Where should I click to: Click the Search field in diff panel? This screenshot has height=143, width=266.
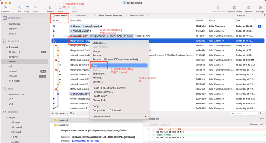245,113
